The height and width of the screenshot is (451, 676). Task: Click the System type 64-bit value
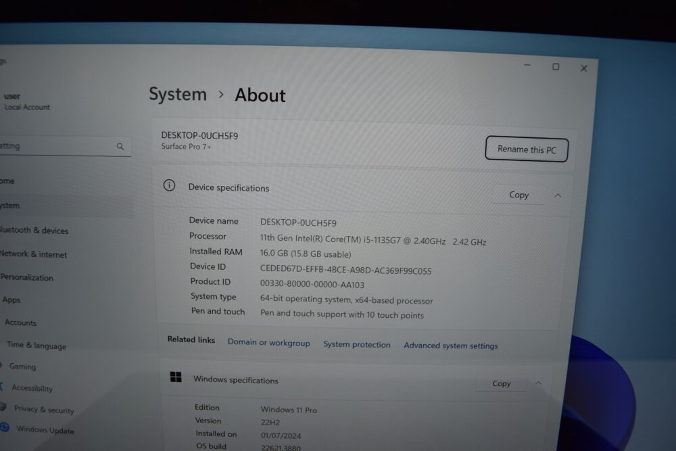pos(346,300)
